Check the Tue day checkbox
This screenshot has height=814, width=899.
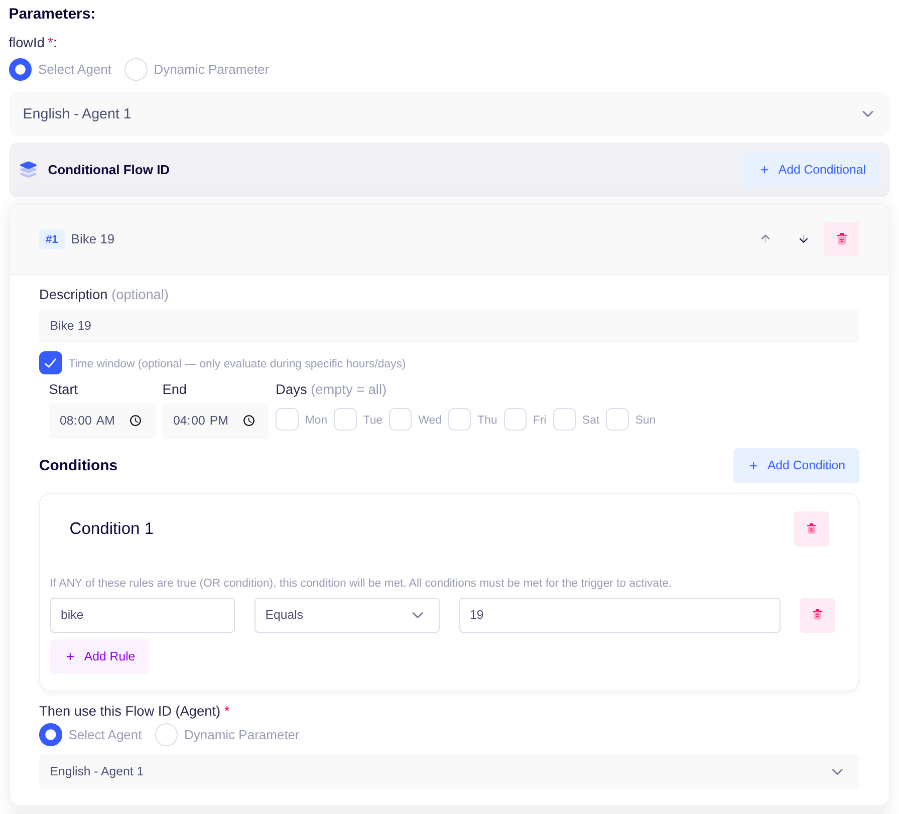pos(345,420)
